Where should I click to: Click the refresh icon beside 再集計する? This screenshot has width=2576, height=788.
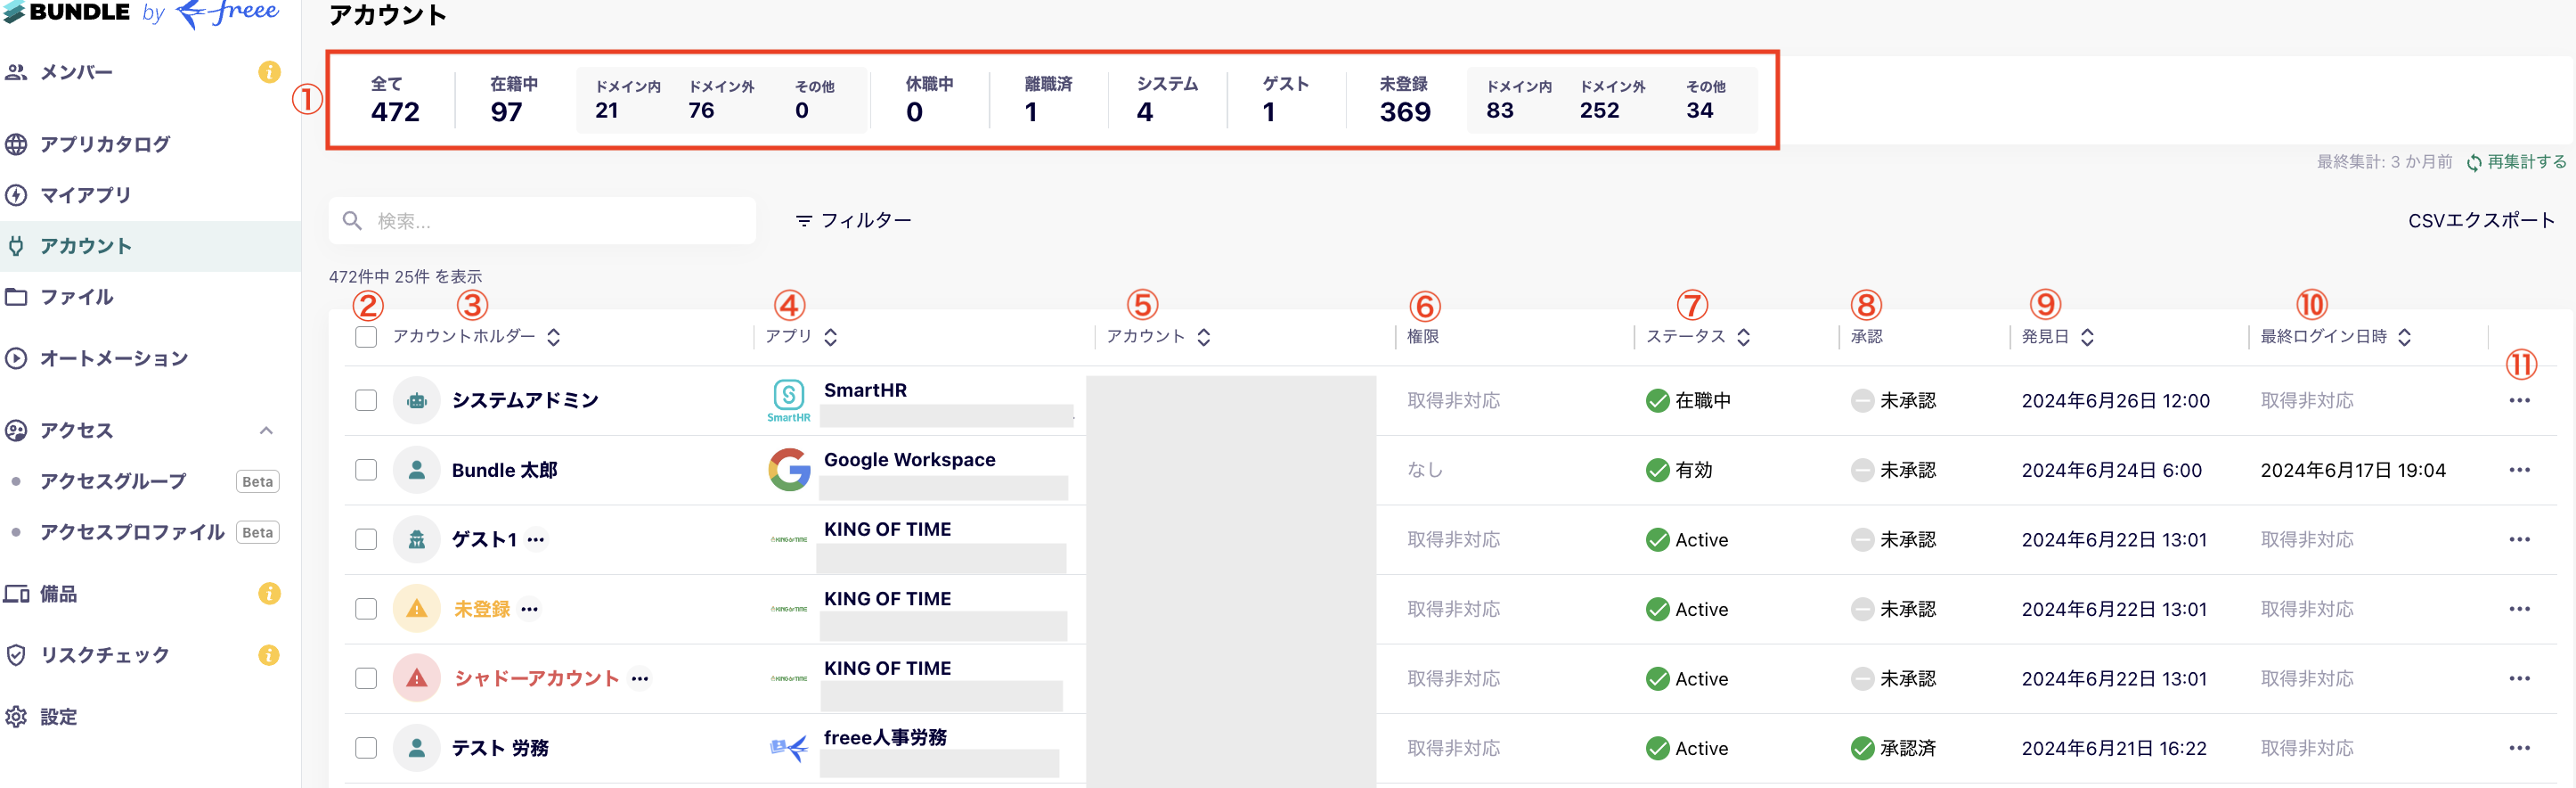[x=2474, y=162]
